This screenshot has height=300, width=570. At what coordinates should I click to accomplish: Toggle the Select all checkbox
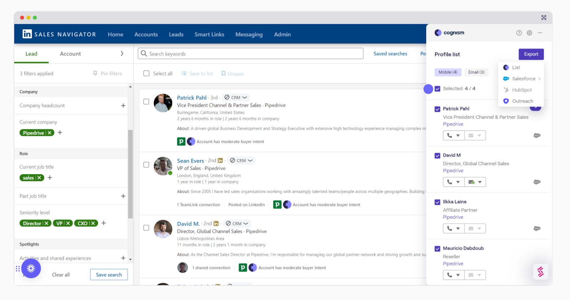(x=146, y=73)
